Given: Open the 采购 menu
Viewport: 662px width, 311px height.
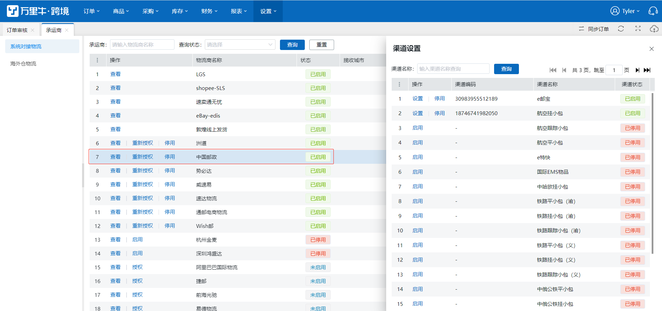Looking at the screenshot, I should coord(150,11).
